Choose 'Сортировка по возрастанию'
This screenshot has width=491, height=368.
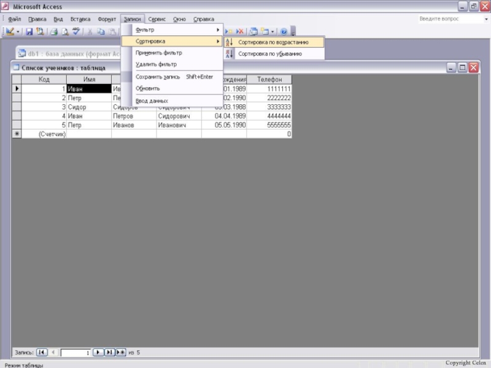click(x=273, y=42)
